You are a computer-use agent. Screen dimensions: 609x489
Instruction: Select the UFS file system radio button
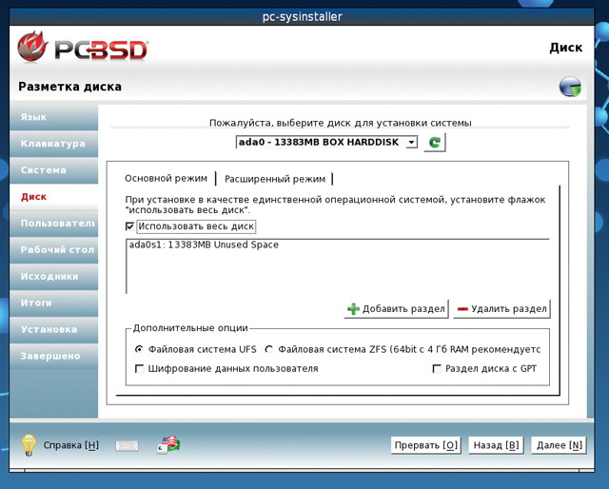point(140,349)
